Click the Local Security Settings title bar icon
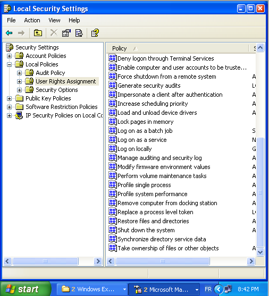Screen dimensions: 269x296 (x=7, y=9)
